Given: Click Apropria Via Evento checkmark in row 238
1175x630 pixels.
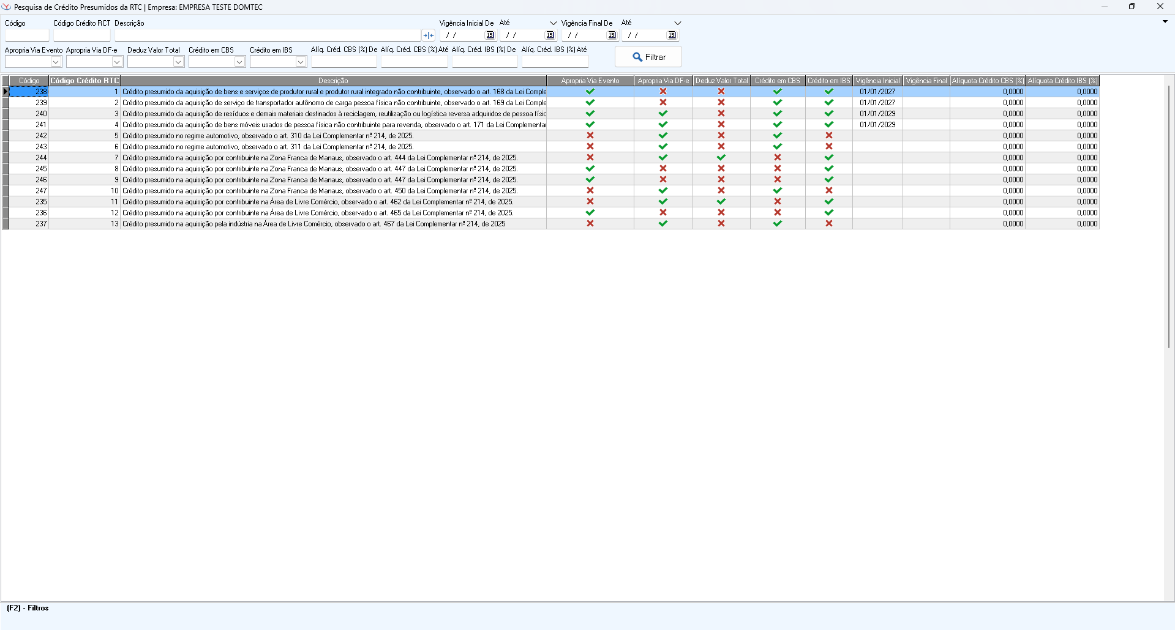Looking at the screenshot, I should [590, 92].
